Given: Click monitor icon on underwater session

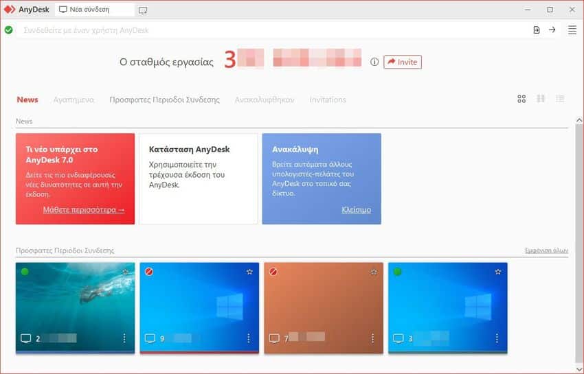Looking at the screenshot, I should [25, 338].
